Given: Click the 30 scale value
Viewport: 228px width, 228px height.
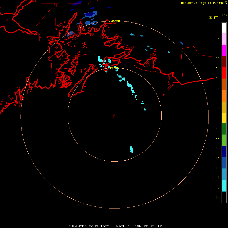Looking at the screenshot, I should [x=218, y=118].
